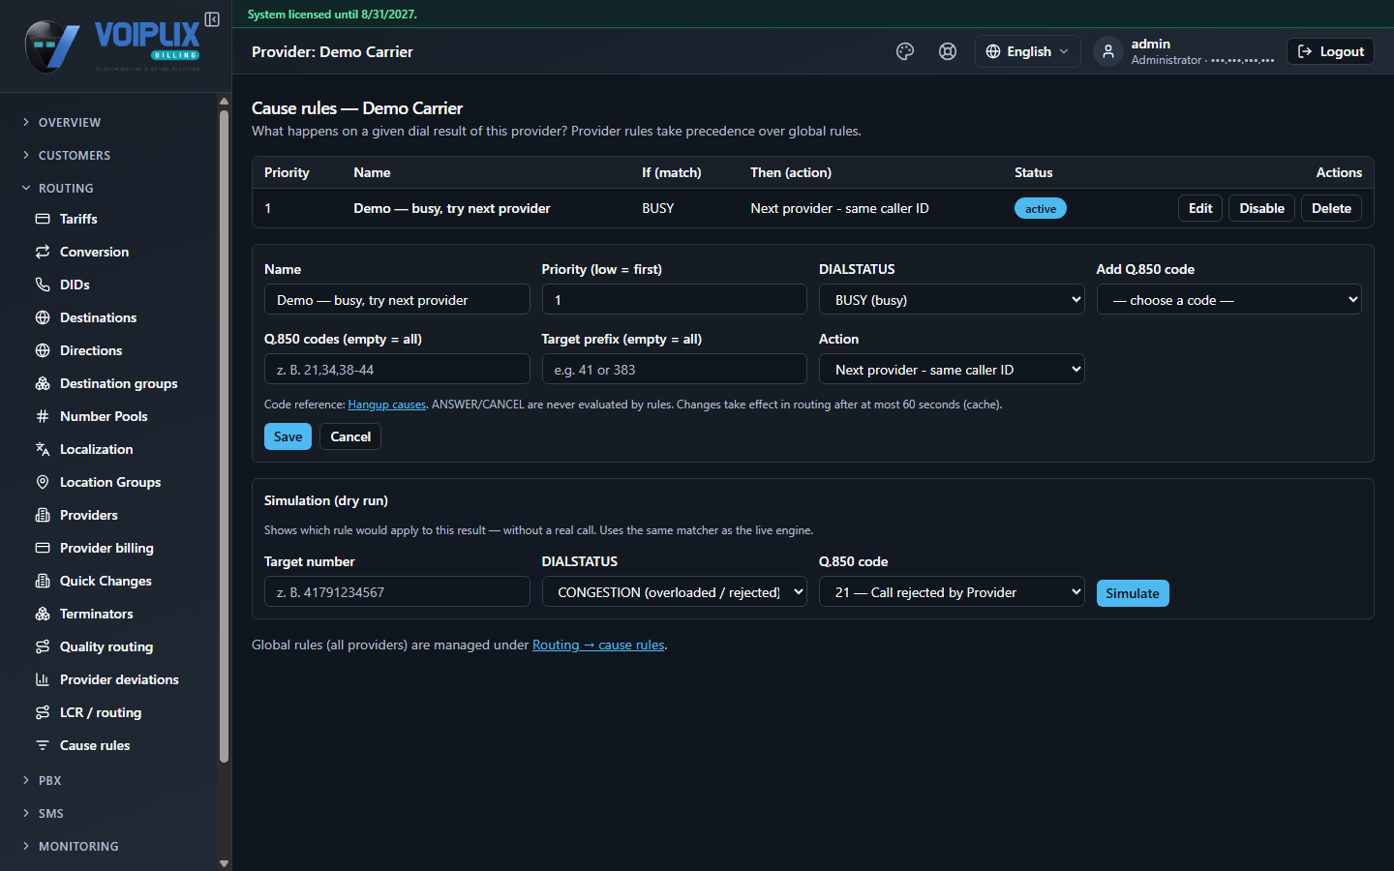Click the admin user avatar icon

[1108, 51]
